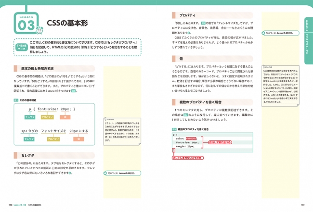The image size is (313, 212).
Task: Click the arrow icon on the 165ページ reference
Action: (263, 33)
